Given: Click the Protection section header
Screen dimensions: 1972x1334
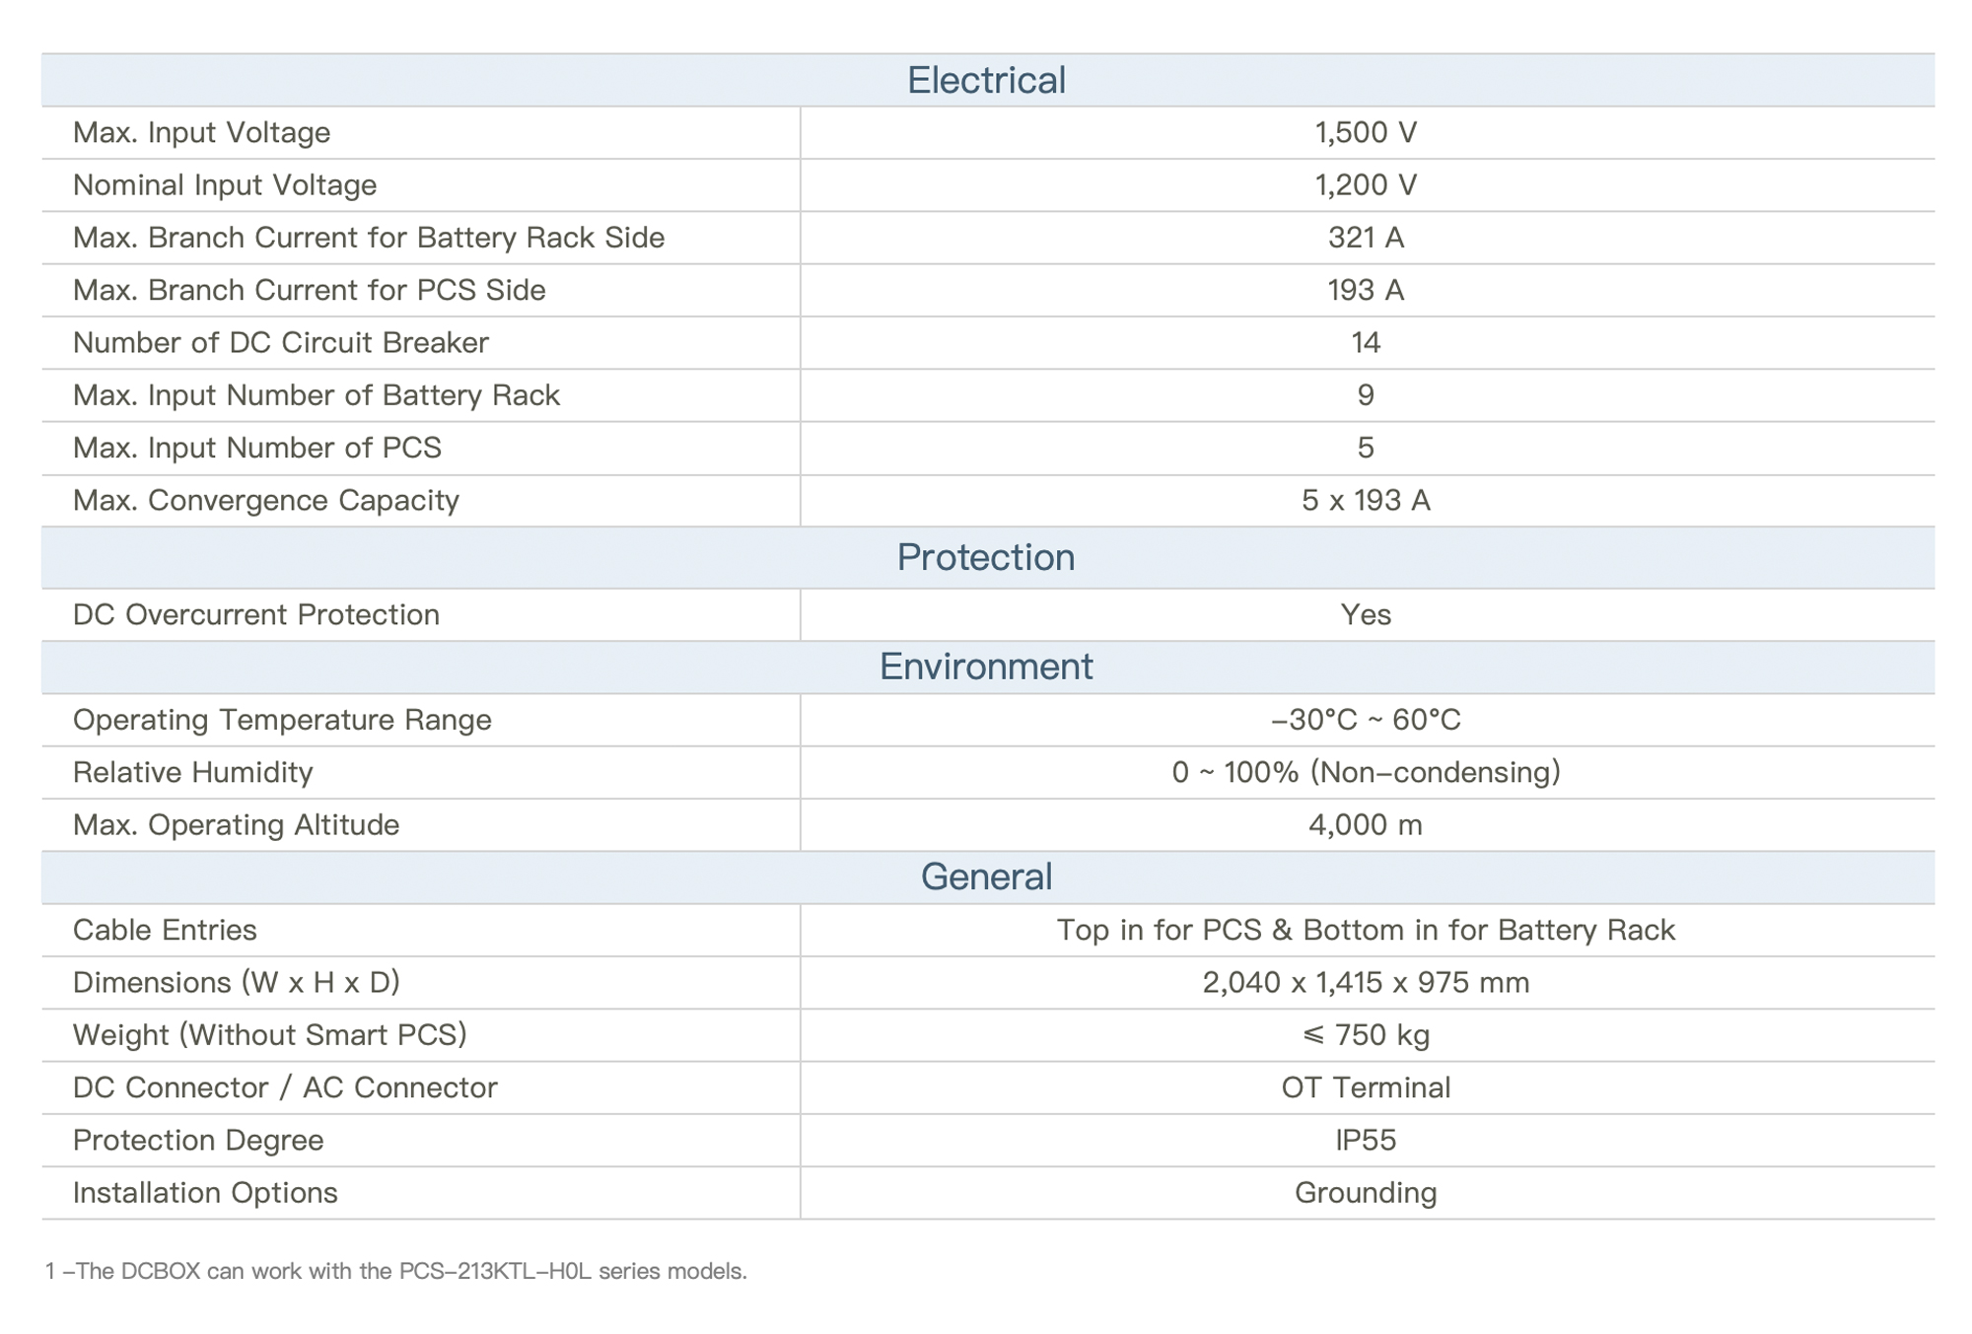Looking at the screenshot, I should pos(986,558).
